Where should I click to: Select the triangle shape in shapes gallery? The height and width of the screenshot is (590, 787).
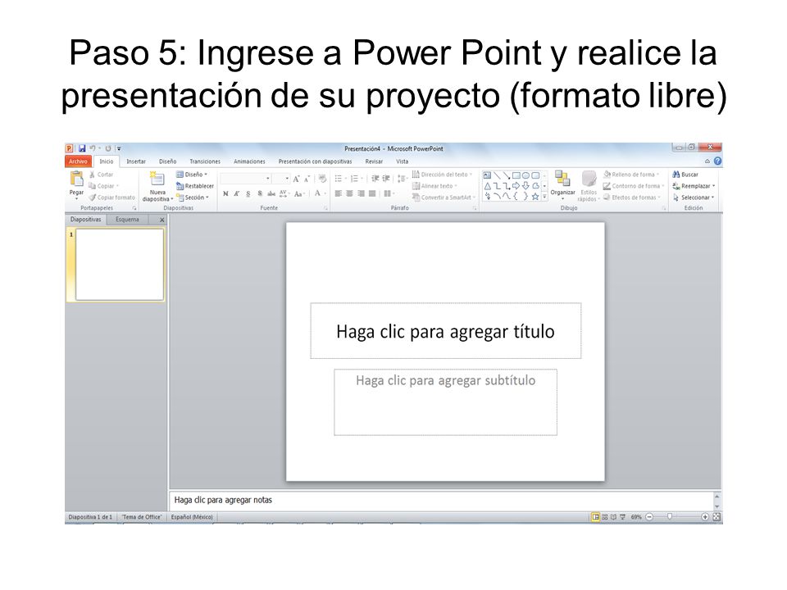tap(487, 186)
